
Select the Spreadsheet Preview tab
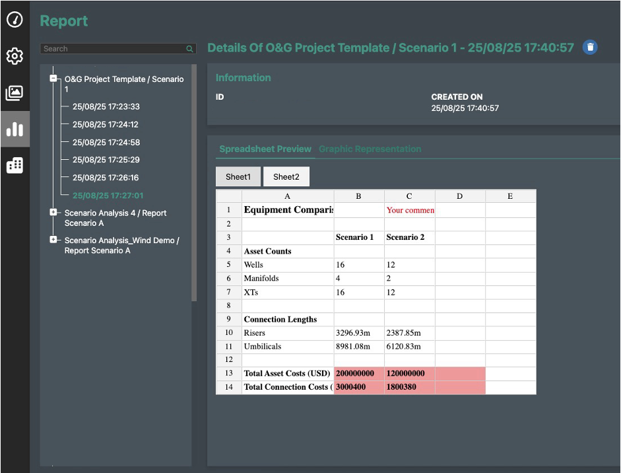click(x=265, y=149)
